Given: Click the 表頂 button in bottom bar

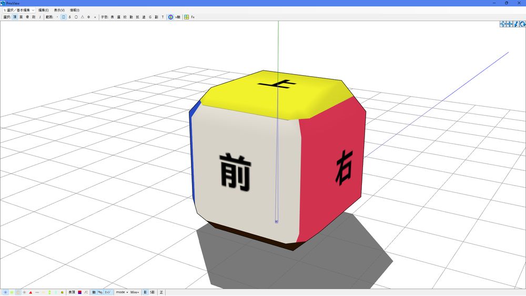Looking at the screenshot, I should (72, 292).
